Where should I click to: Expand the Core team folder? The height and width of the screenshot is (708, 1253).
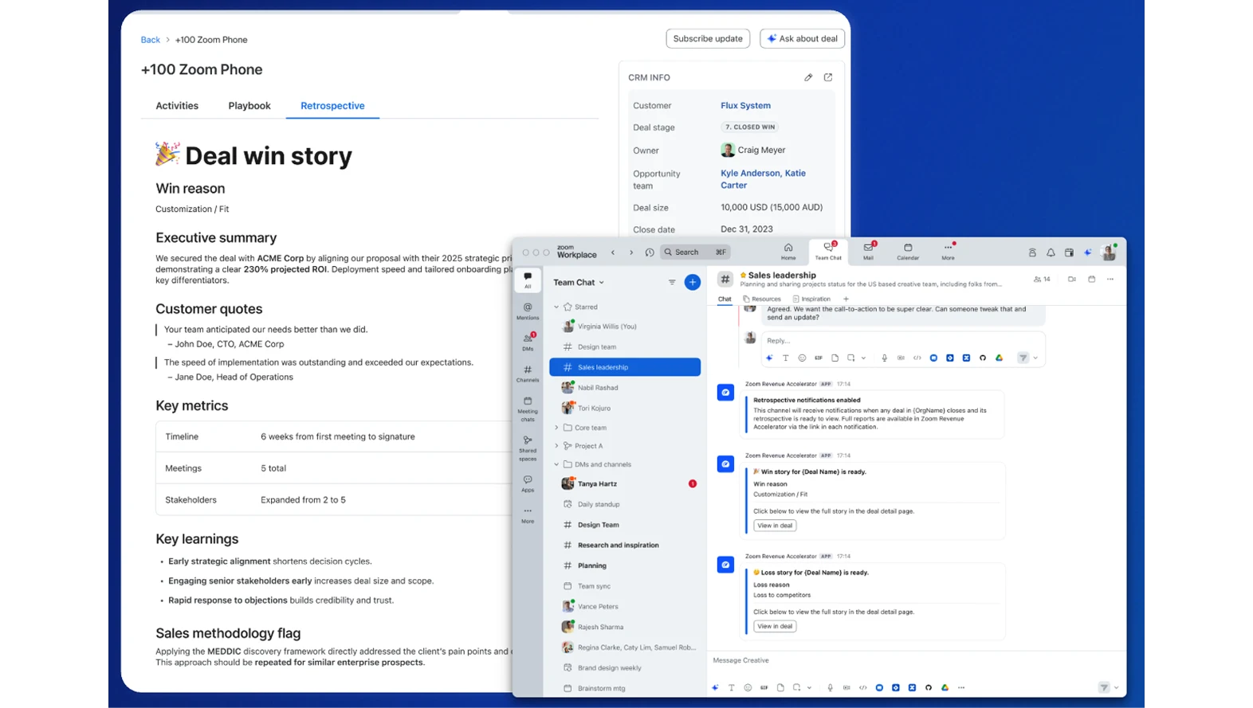pos(556,428)
